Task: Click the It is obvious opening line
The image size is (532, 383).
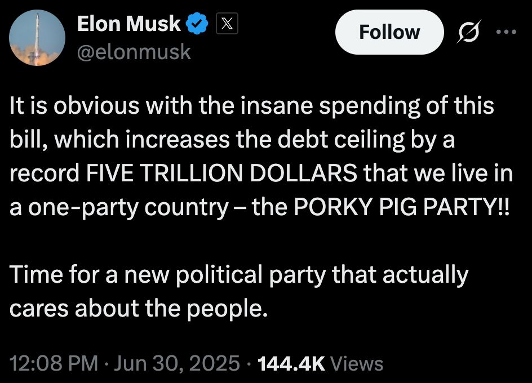Action: pyautogui.click(x=252, y=105)
